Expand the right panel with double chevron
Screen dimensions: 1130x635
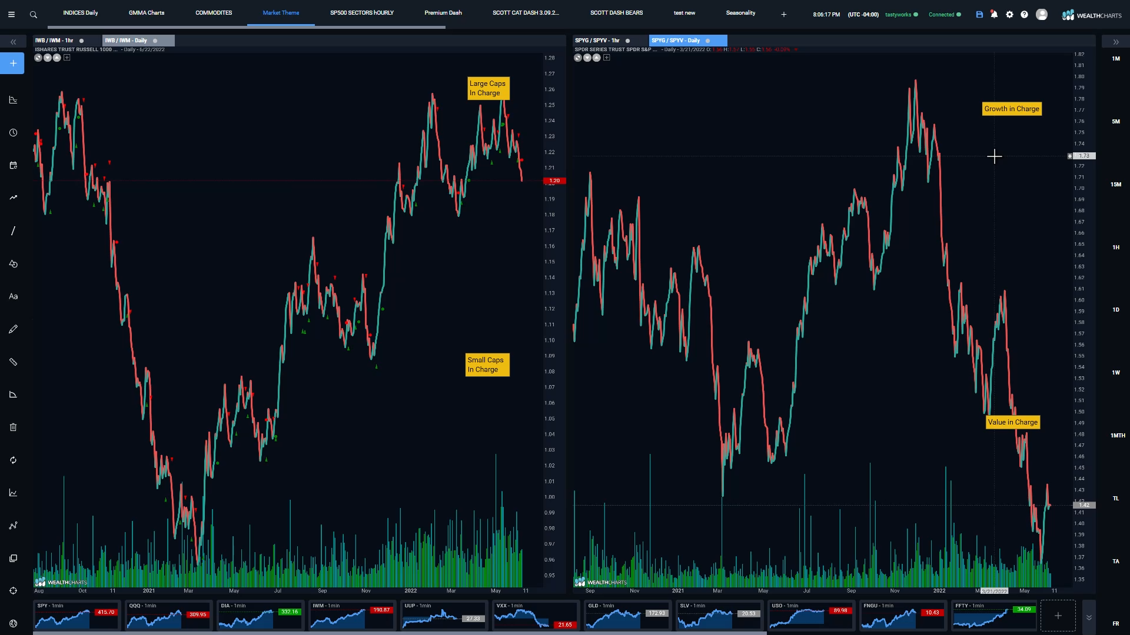click(1116, 42)
